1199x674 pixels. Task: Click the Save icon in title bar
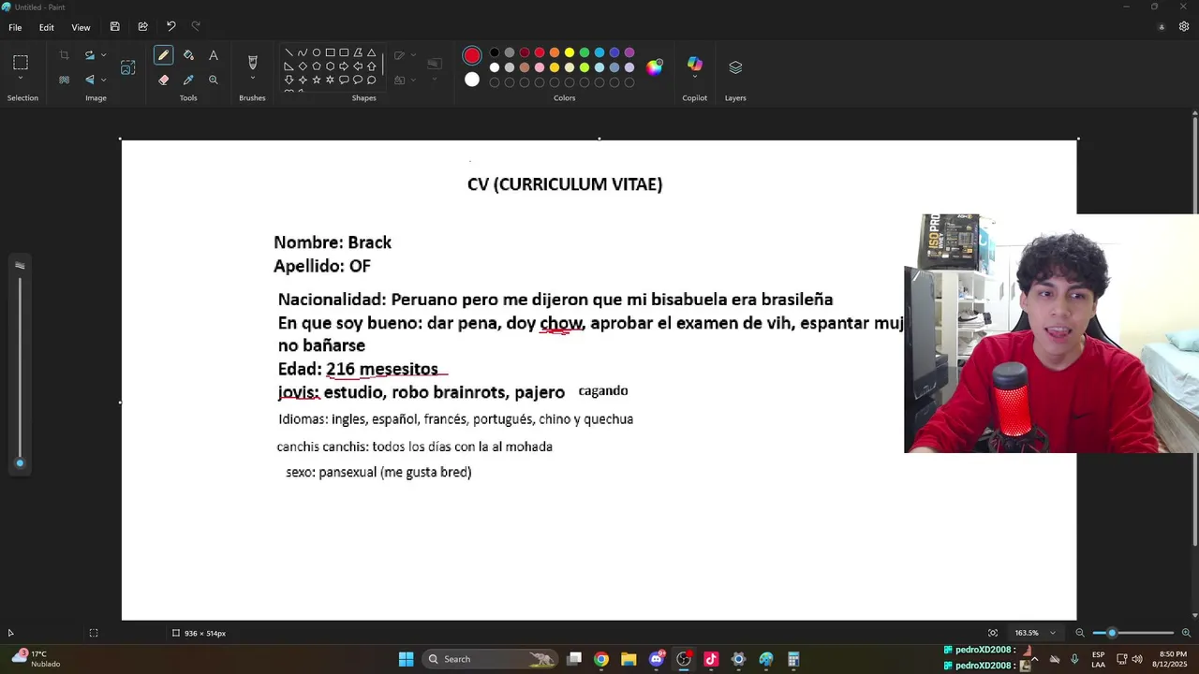pyautogui.click(x=114, y=26)
